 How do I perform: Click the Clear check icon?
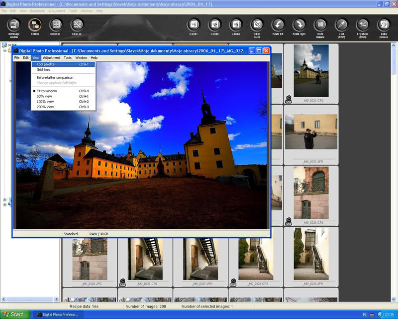click(x=257, y=25)
